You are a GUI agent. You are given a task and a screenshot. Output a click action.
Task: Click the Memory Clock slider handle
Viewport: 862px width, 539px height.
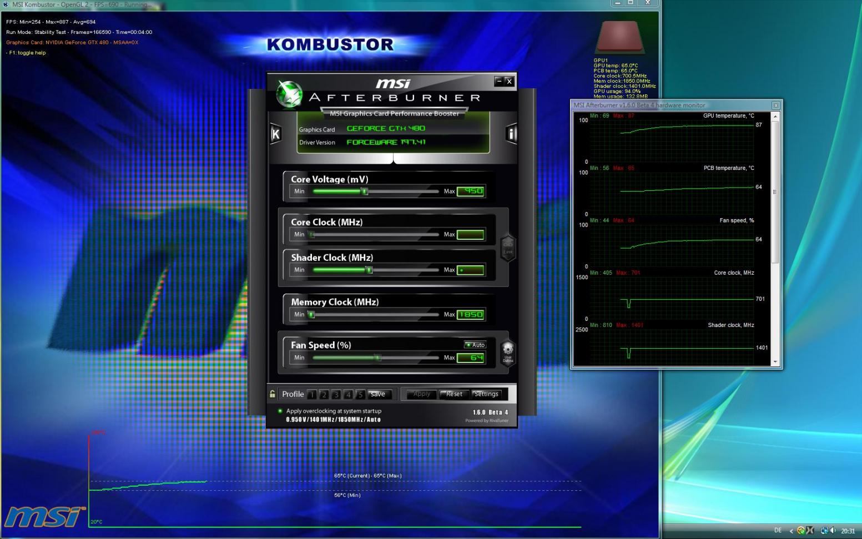[311, 315]
